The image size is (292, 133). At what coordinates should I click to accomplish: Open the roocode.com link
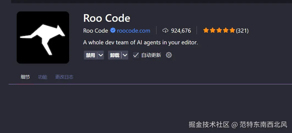pyautogui.click(x=133, y=31)
